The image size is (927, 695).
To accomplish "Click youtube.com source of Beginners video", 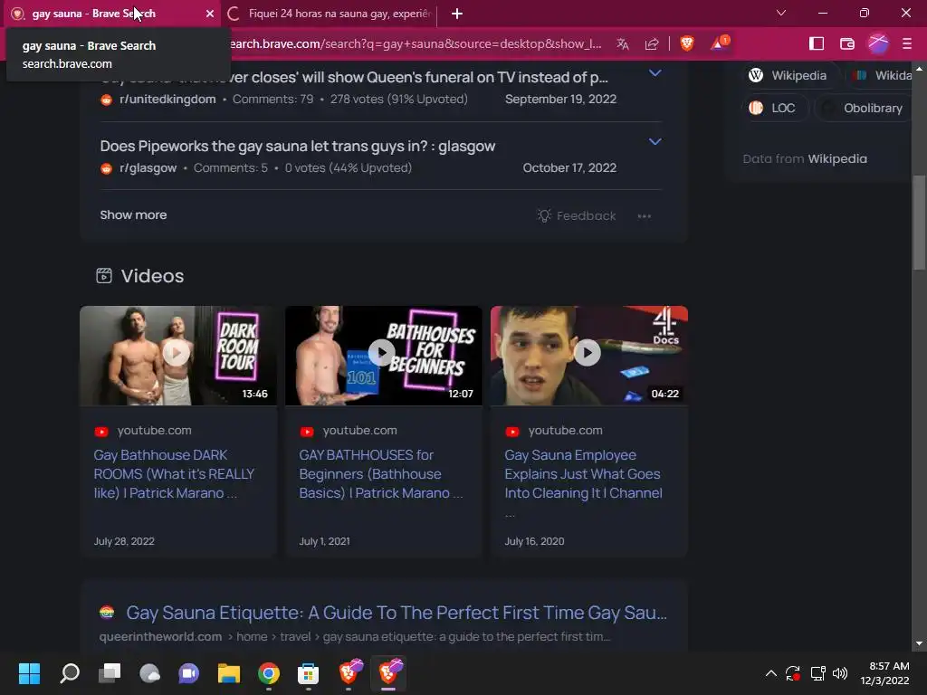I will (359, 431).
